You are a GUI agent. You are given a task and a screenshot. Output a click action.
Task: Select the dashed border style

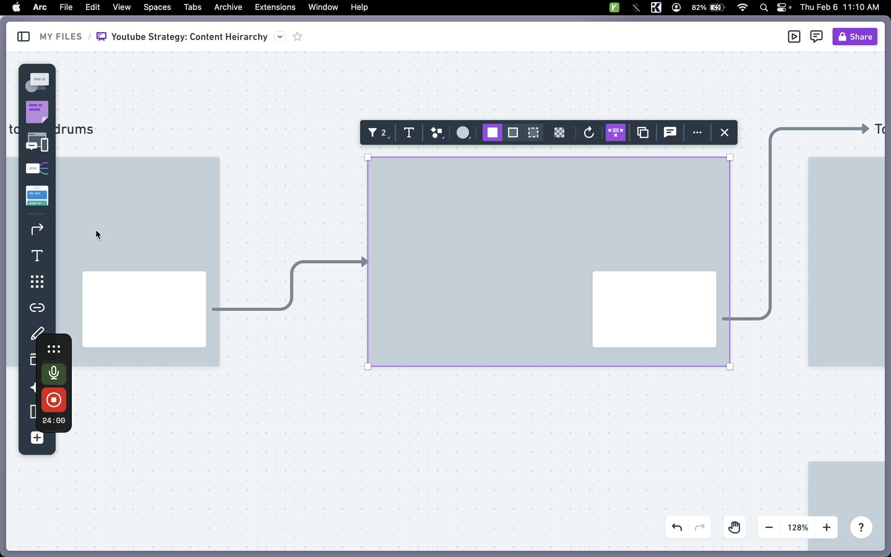coord(533,133)
